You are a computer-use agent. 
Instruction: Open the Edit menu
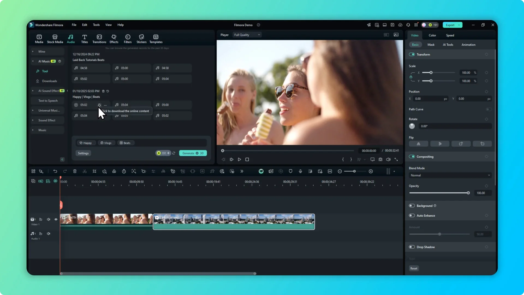(x=85, y=25)
